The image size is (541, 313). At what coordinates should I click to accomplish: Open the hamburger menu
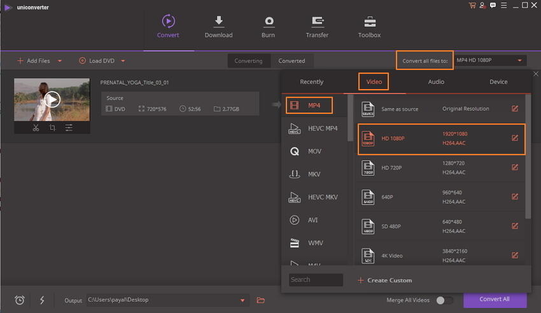pyautogui.click(x=503, y=5)
